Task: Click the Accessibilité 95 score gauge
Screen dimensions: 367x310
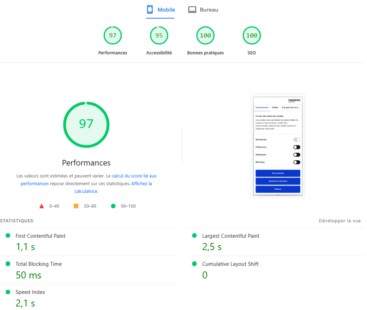Action: (x=159, y=35)
